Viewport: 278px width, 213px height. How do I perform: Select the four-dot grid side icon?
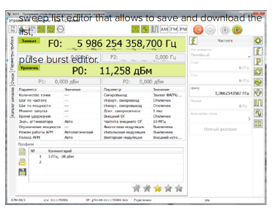point(258,123)
